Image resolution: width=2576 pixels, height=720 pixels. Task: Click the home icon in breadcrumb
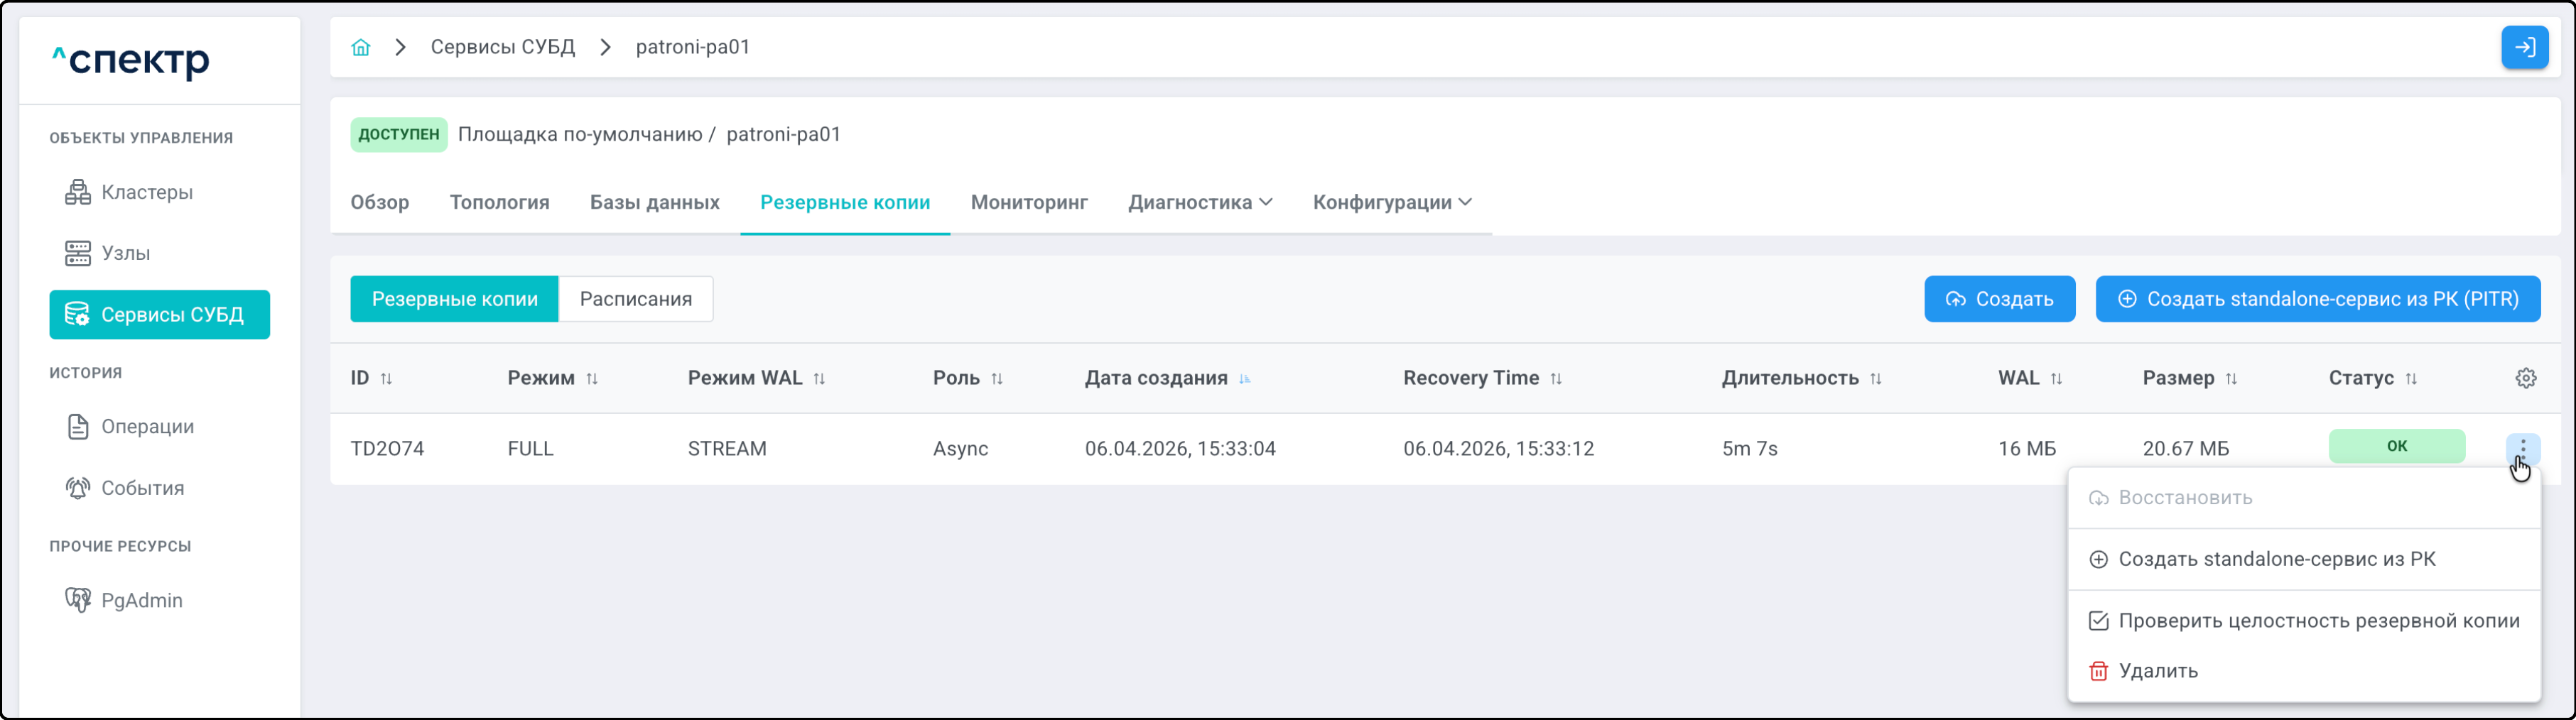click(x=361, y=47)
